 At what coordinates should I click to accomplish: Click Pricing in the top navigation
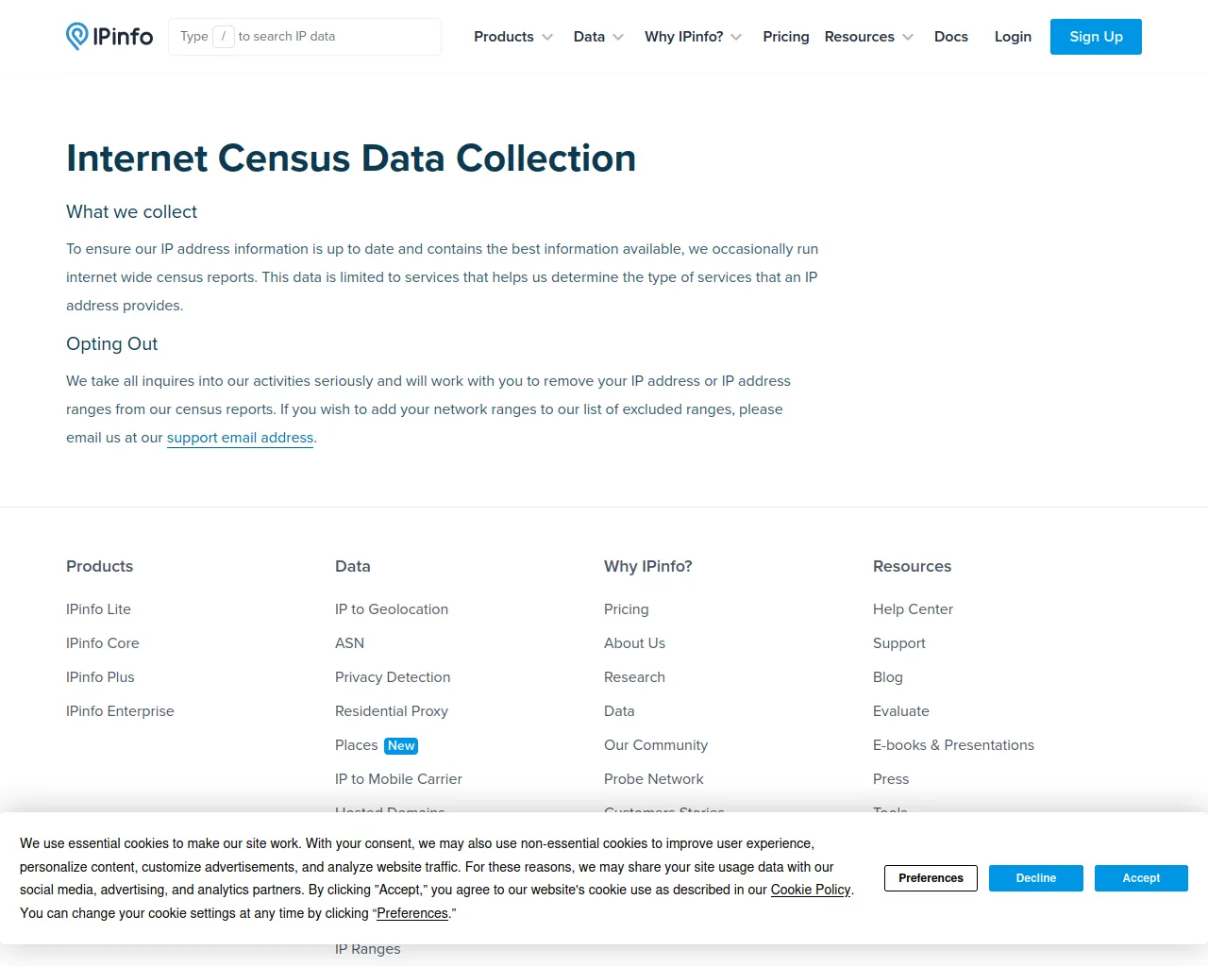pos(785,37)
